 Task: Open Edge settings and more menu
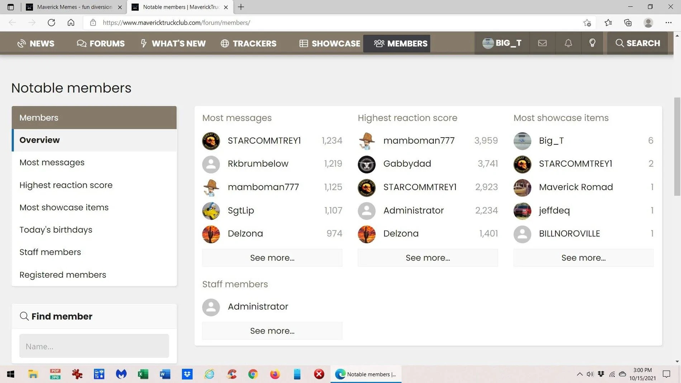tap(668, 23)
